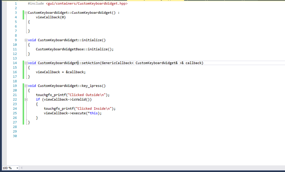Image resolution: width=285 pixels, height=172 pixels.
Task: Click the 'if' keyword on line 22
Action: [x=38, y=100]
